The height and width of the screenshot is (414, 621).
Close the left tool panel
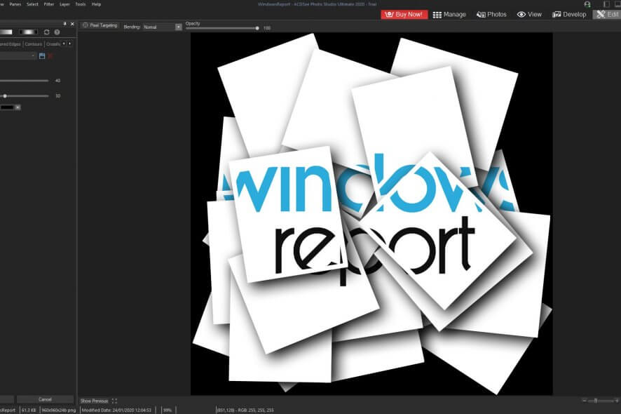[x=72, y=24]
